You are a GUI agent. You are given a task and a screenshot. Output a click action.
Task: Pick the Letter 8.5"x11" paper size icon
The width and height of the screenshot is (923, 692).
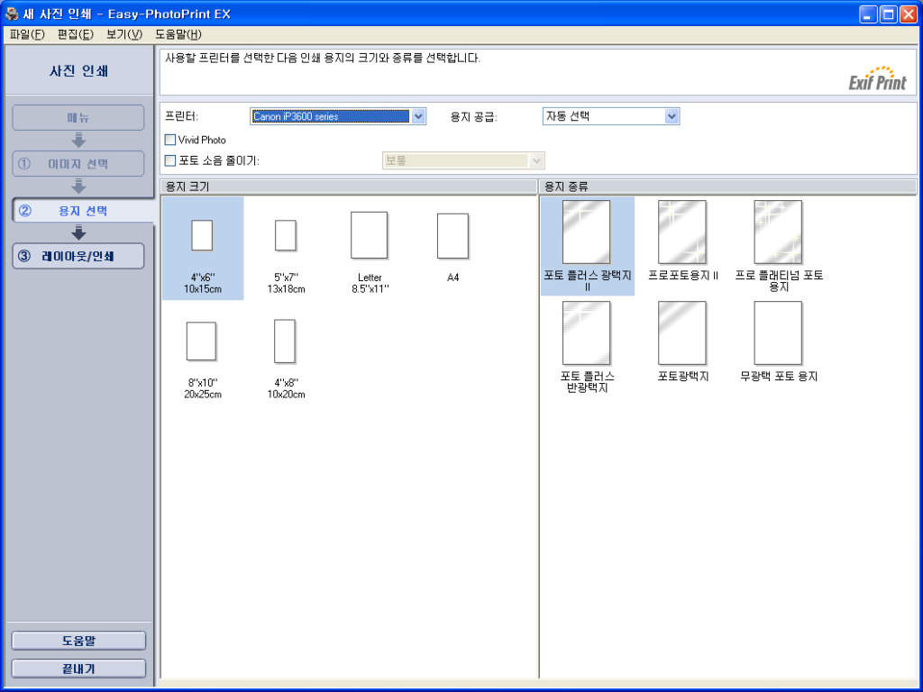369,235
